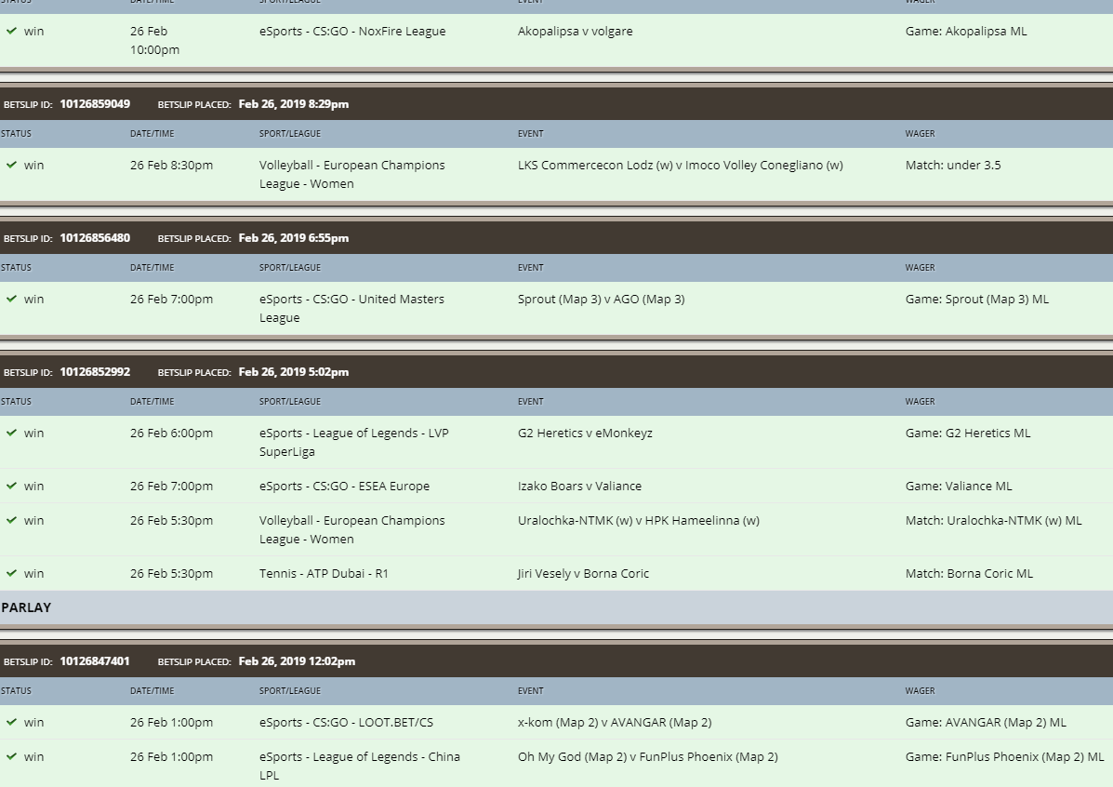Click Volleyball league cell in under 3.5 row

pos(352,174)
